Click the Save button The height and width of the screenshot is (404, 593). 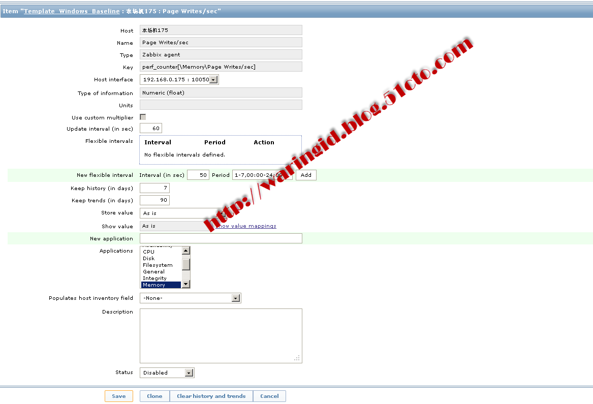pos(119,396)
